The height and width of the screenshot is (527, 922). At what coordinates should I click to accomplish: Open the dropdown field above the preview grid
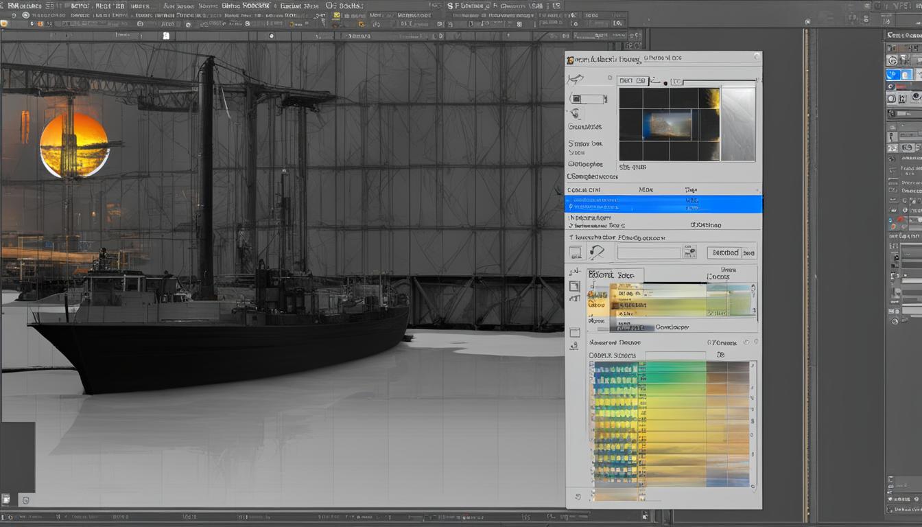[632, 81]
